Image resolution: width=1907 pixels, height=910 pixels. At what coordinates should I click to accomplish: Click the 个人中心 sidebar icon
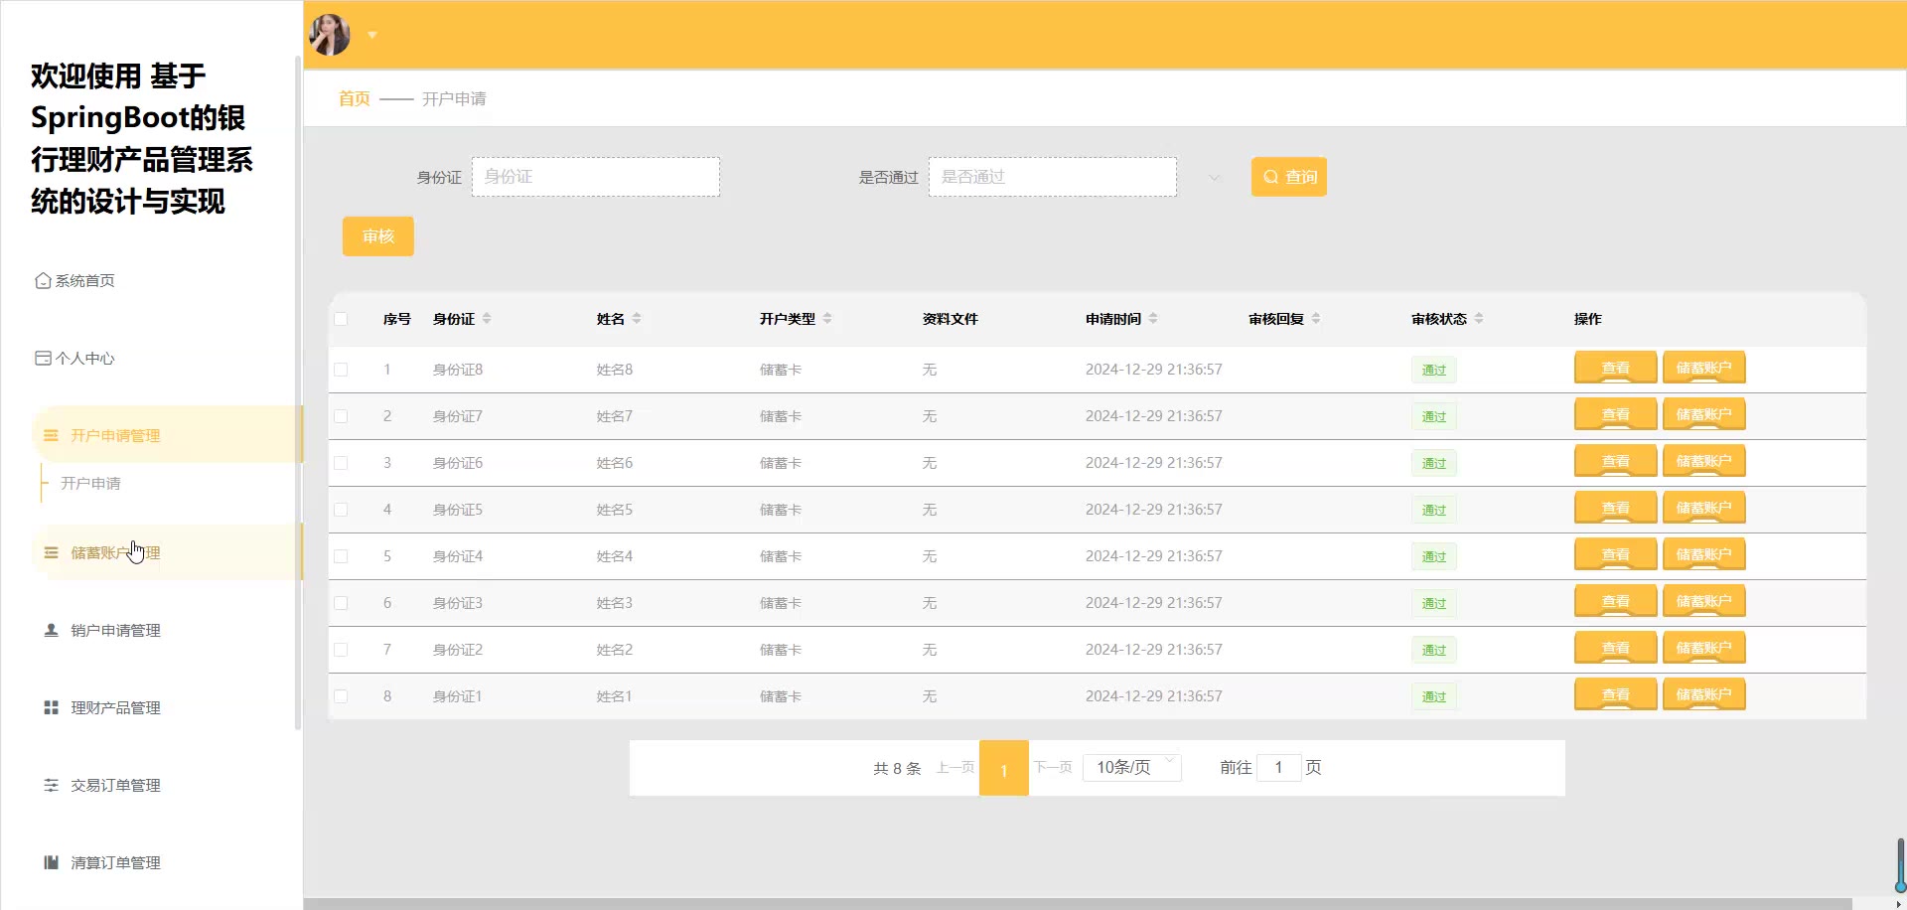click(x=43, y=359)
